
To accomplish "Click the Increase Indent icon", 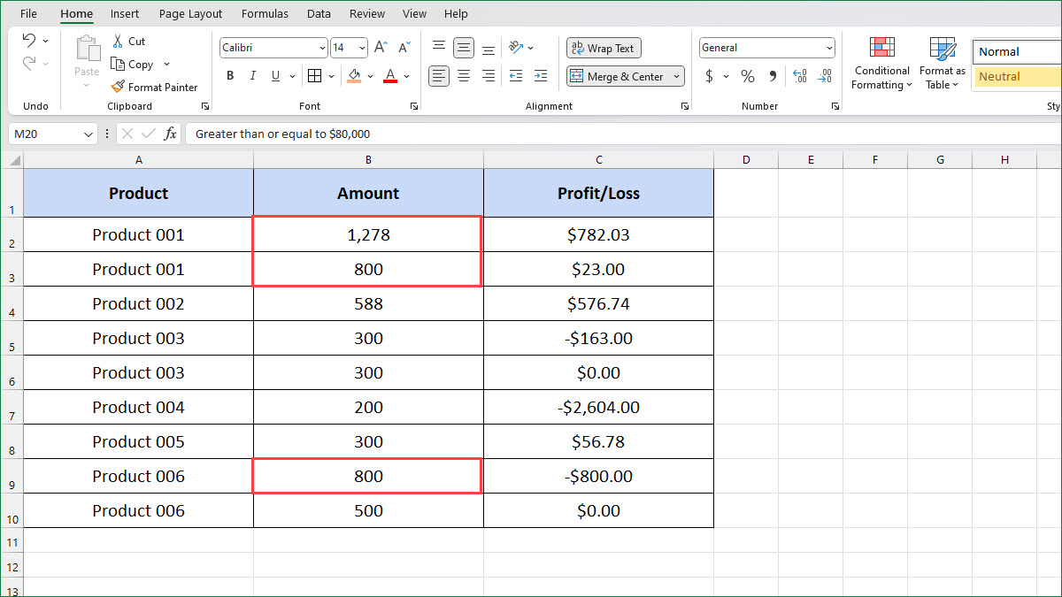I will (541, 77).
